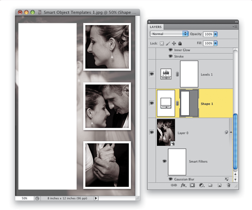Hide the Gaussian Blur filter
Screen dimensions: 252x210
pos(171,179)
